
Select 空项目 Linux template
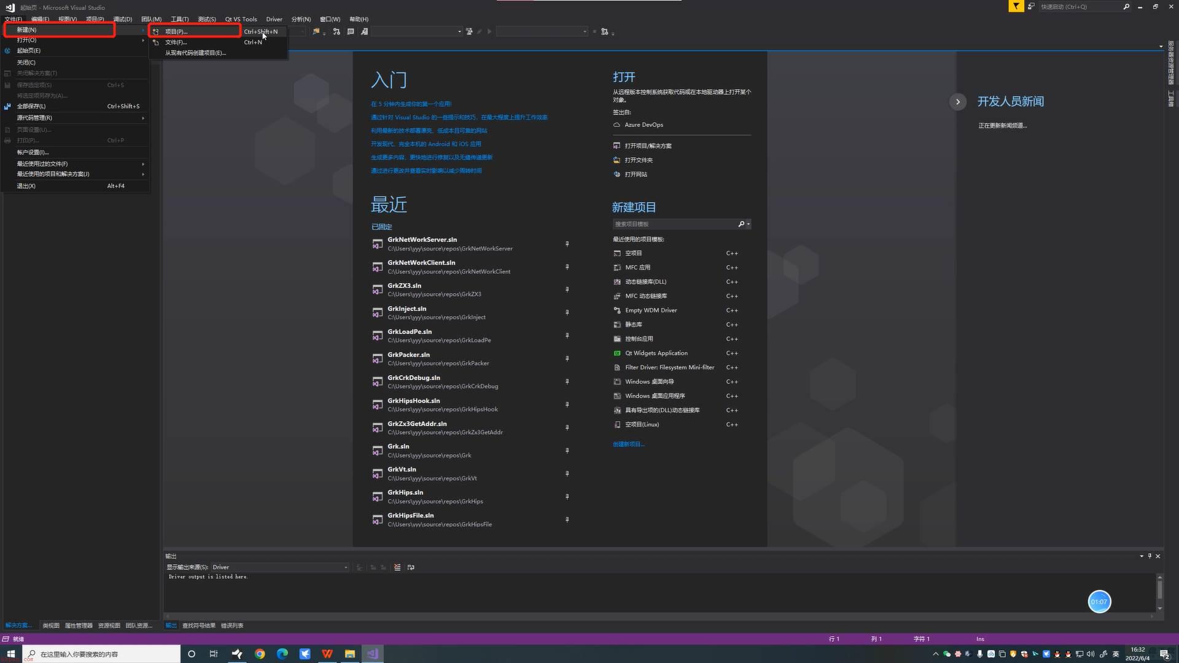642,424
